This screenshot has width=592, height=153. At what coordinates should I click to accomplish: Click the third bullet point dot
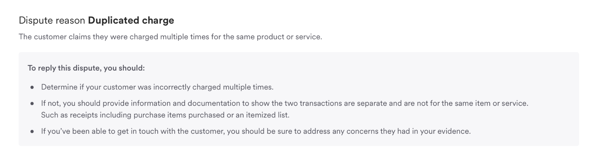click(32, 132)
